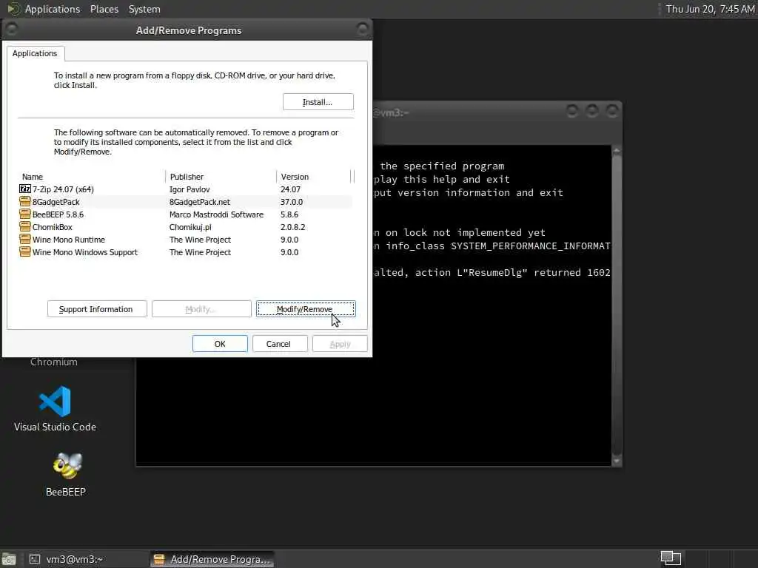Screen dimensions: 758x568
Task: Click the BeeBEEP 5.8.6 package icon
Action: tap(25, 214)
